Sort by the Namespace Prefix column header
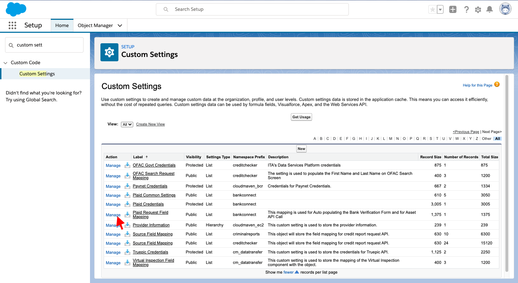The height and width of the screenshot is (283, 518). pos(249,157)
